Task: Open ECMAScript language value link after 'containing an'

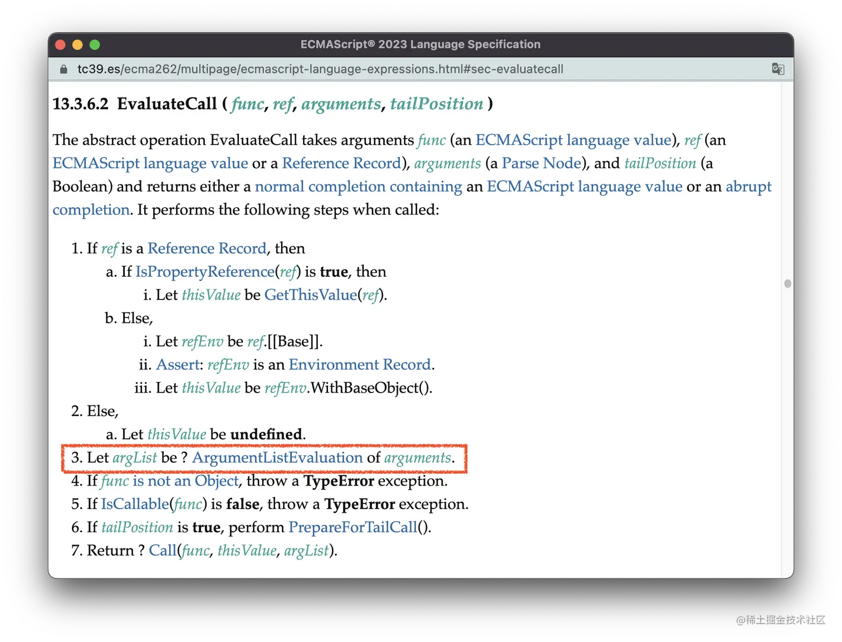Action: click(585, 187)
